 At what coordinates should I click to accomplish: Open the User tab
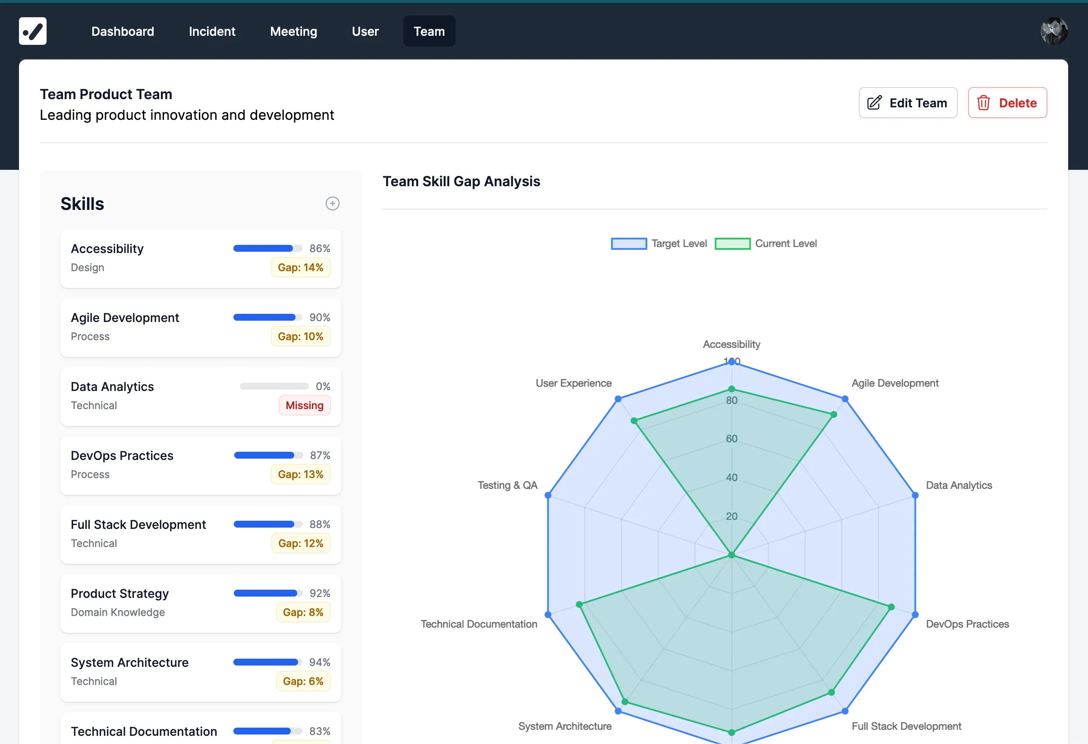point(365,31)
